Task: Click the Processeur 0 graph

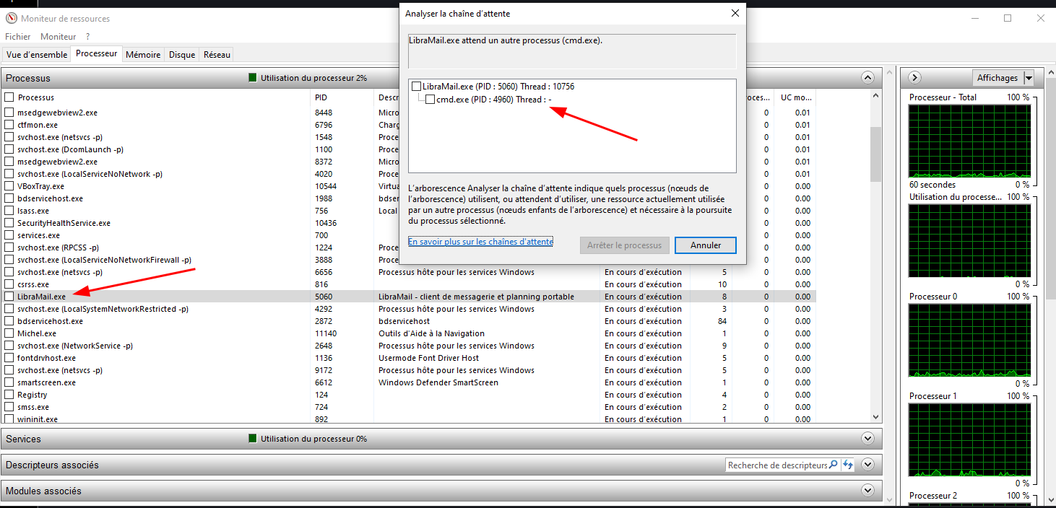Action: coord(969,341)
